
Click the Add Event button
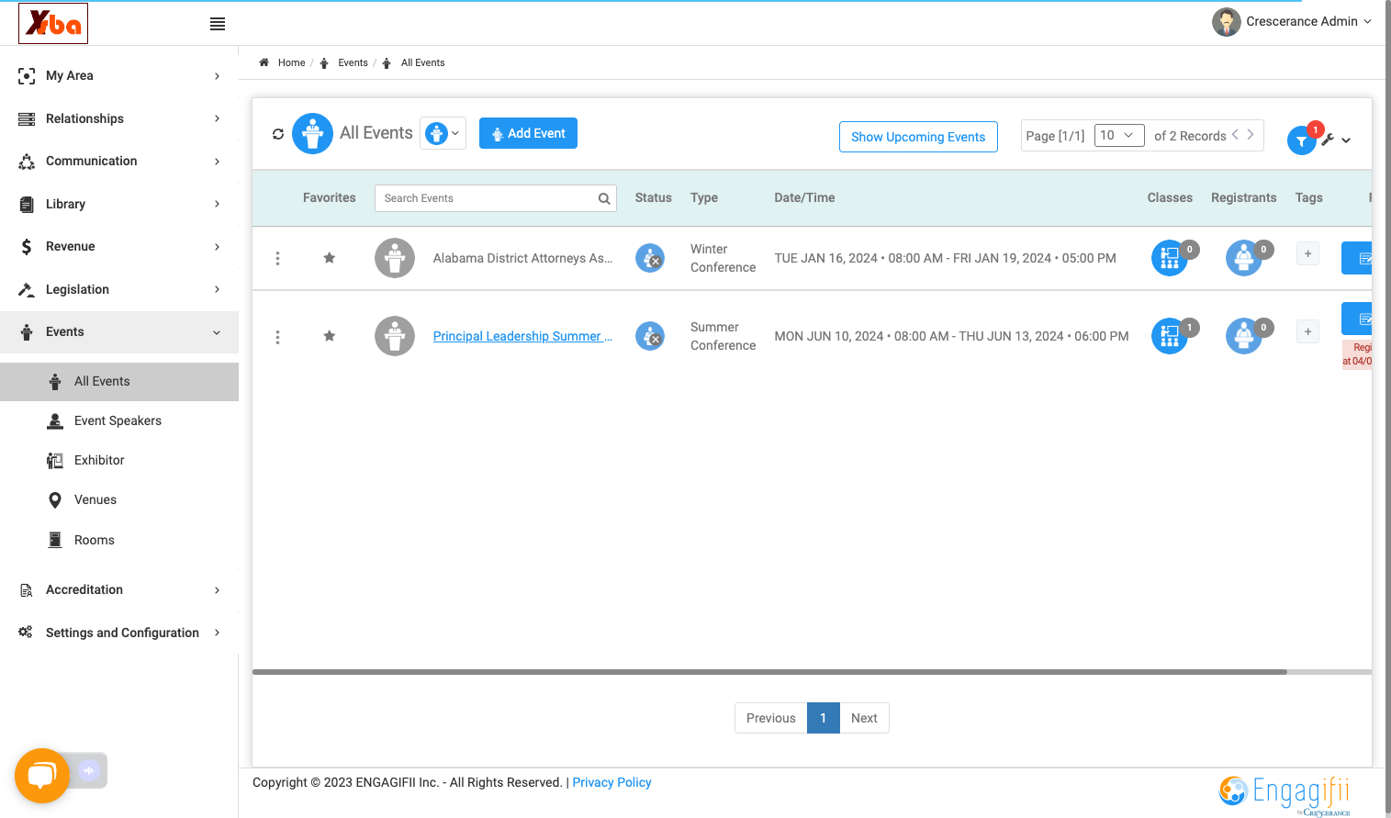pyautogui.click(x=528, y=133)
